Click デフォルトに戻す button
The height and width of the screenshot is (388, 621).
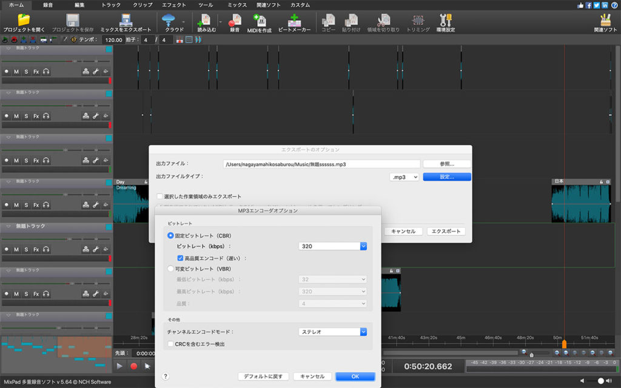[x=263, y=376]
